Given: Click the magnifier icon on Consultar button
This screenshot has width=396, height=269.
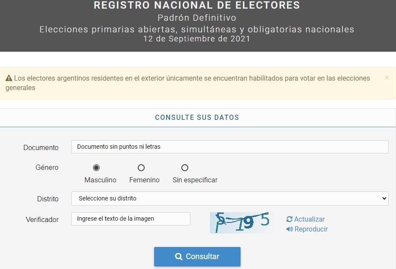Looking at the screenshot, I should tap(178, 256).
